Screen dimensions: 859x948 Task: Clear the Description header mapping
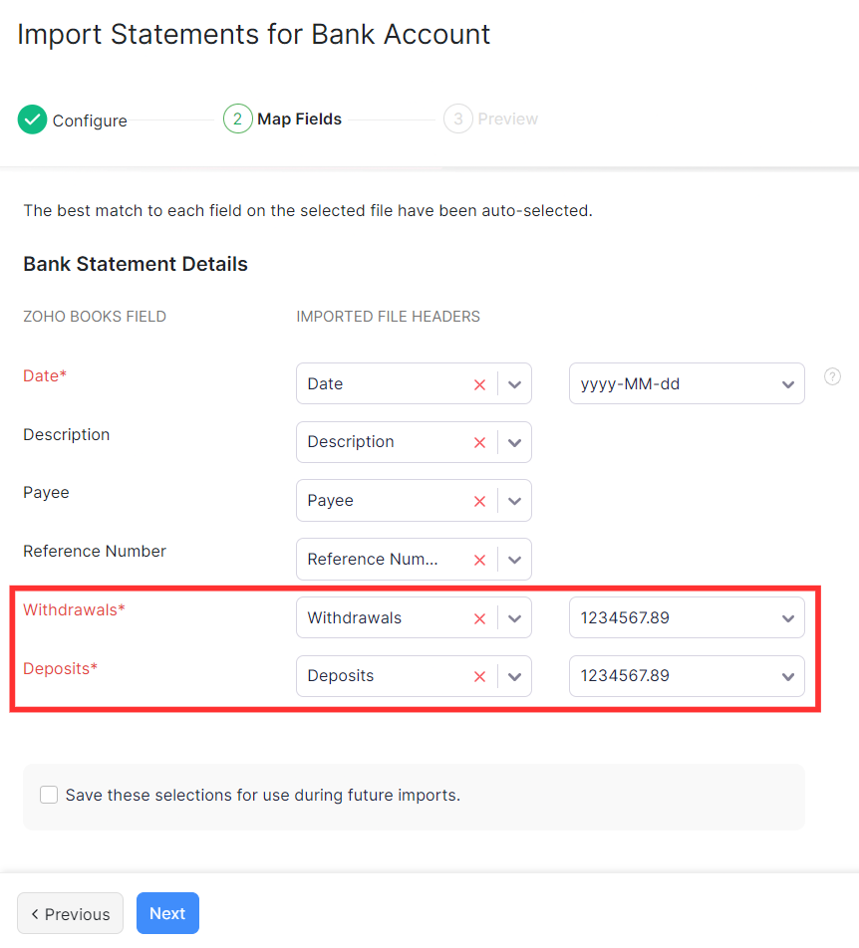tap(479, 442)
